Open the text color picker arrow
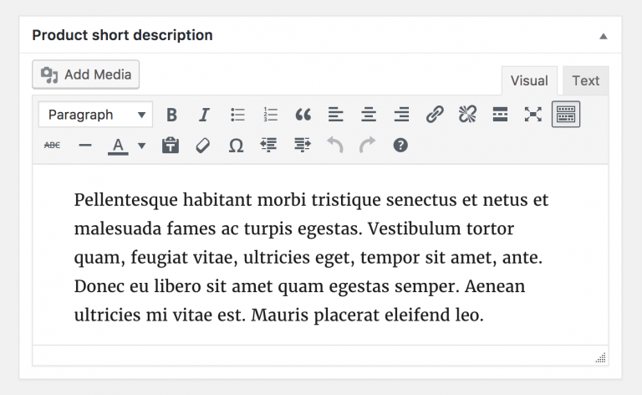 click(141, 146)
